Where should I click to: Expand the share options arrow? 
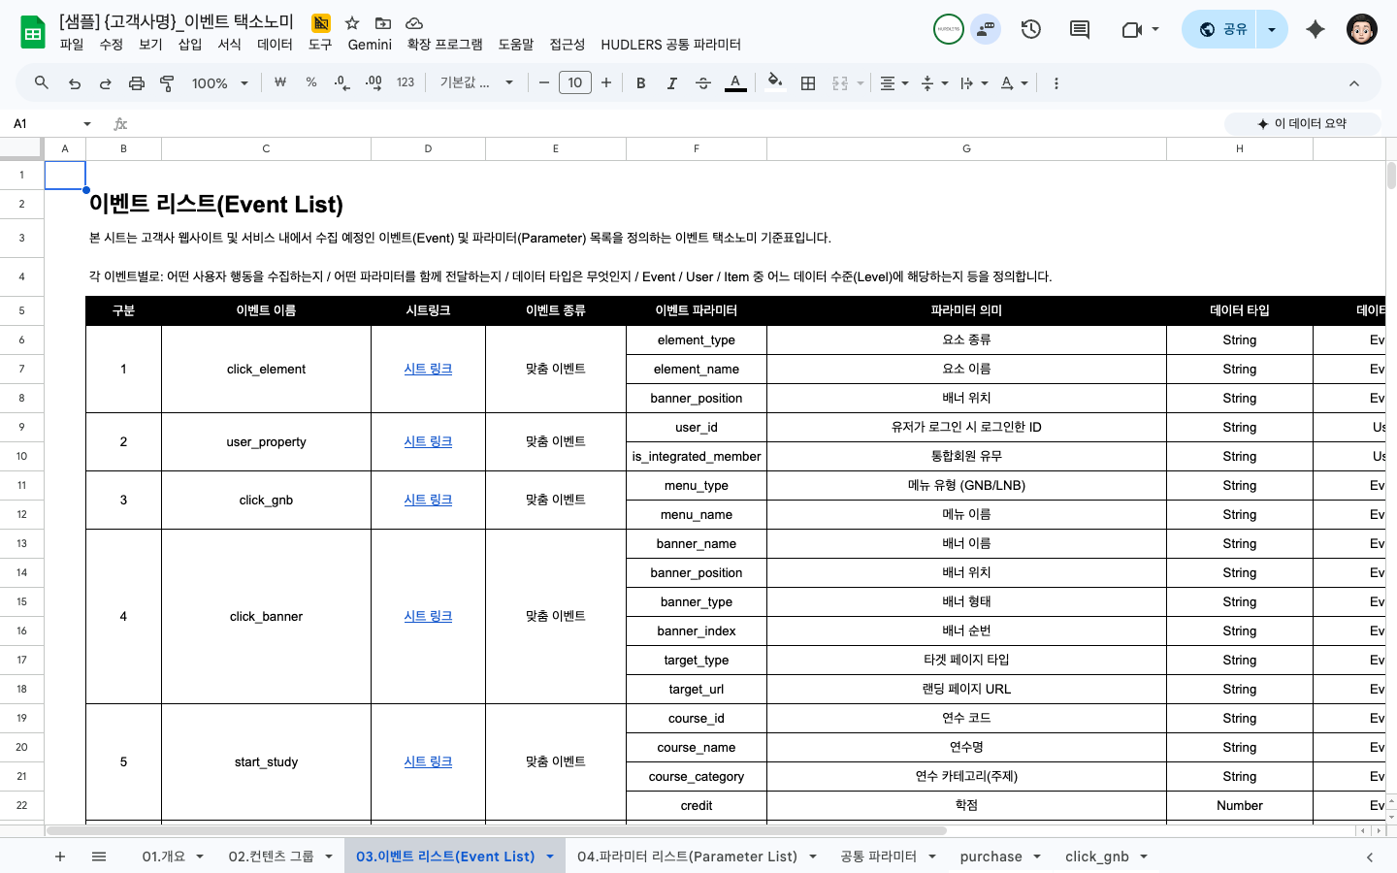tap(1272, 29)
